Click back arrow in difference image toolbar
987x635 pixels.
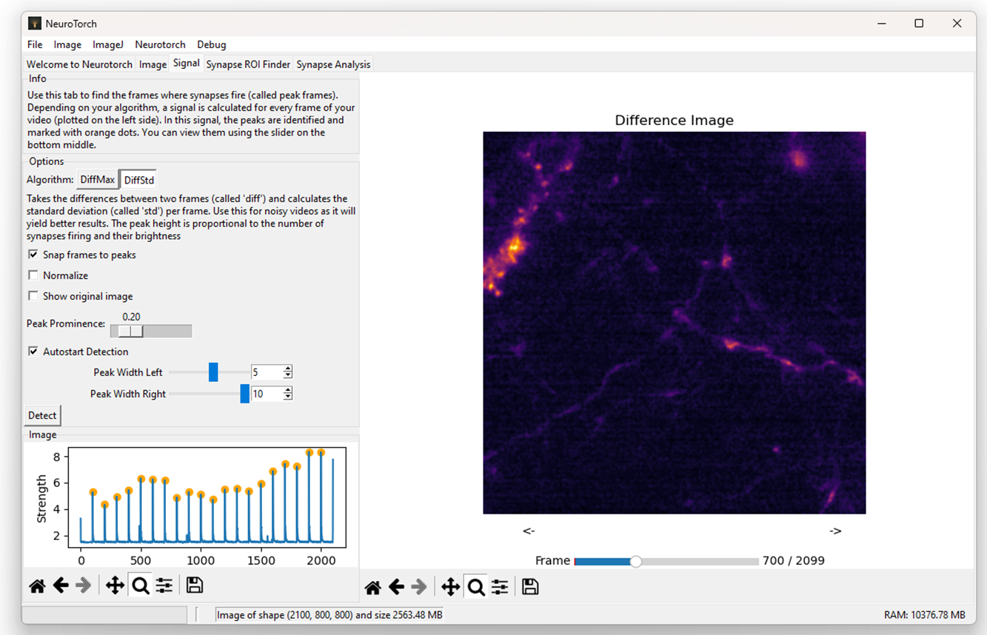click(x=396, y=588)
